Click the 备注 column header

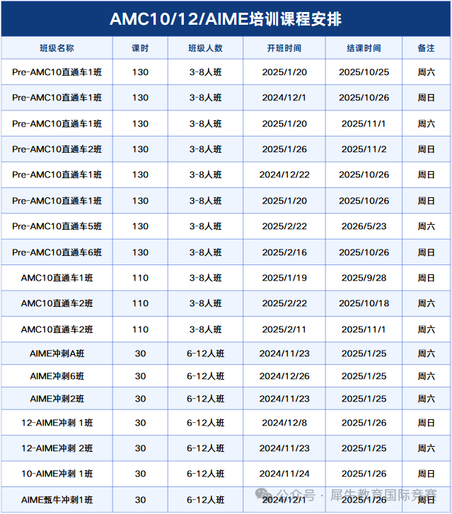coord(427,48)
